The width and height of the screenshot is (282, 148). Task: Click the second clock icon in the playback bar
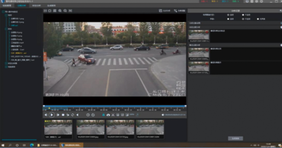click(x=93, y=115)
